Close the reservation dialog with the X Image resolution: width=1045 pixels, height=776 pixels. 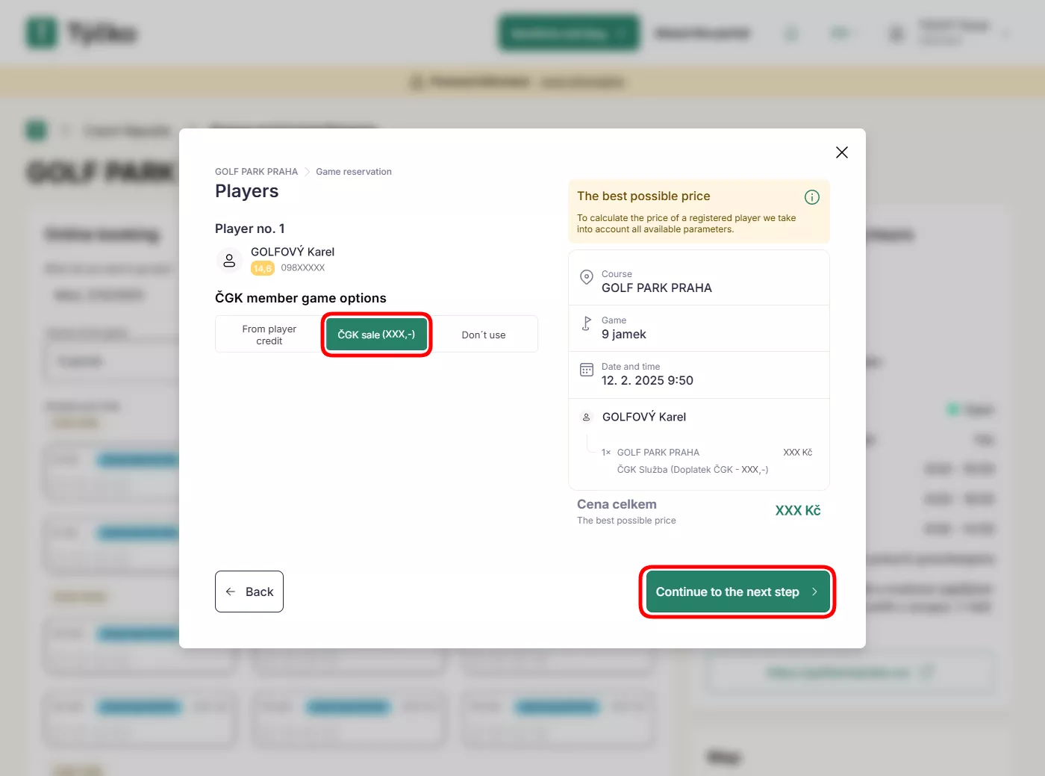coord(842,152)
